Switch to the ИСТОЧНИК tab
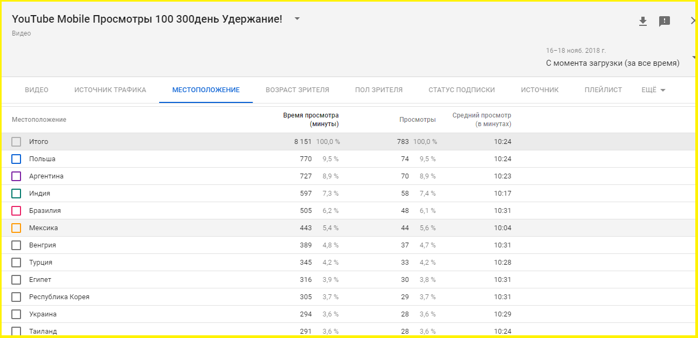This screenshot has width=698, height=338. pyautogui.click(x=539, y=90)
